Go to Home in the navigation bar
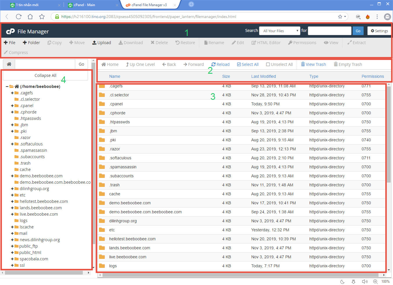Viewport: 393px width, 285px height. point(110,64)
